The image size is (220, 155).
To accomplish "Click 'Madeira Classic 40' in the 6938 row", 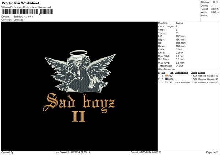I will [x=208, y=79].
